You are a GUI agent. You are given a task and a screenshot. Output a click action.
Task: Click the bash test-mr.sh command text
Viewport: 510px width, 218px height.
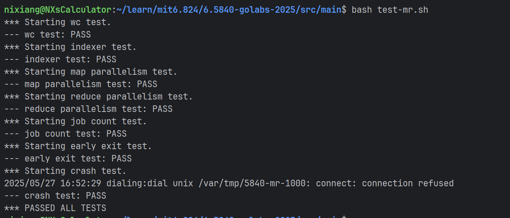[390, 10]
